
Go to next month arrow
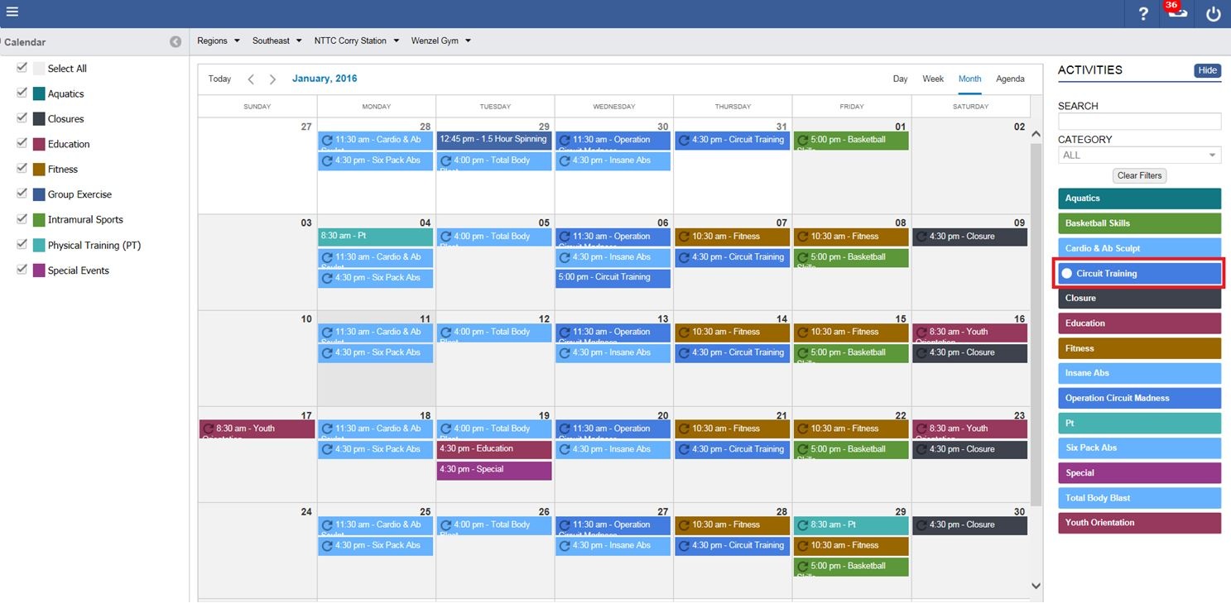tap(272, 79)
